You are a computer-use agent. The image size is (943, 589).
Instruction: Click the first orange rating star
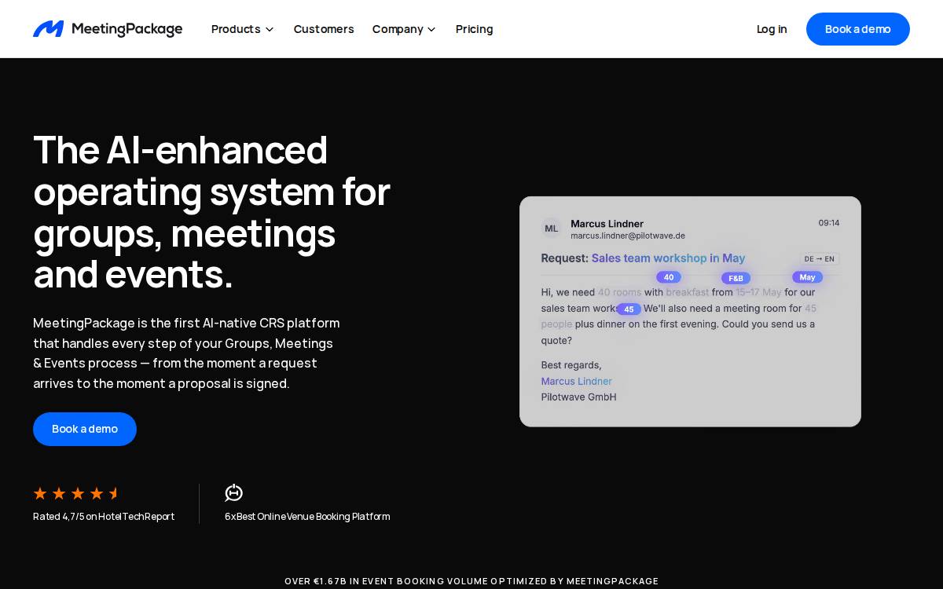tap(40, 493)
